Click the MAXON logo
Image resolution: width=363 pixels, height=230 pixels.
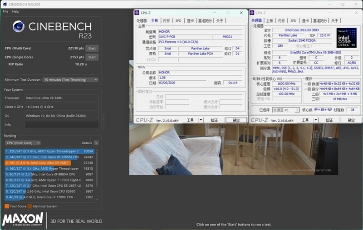tap(23, 220)
